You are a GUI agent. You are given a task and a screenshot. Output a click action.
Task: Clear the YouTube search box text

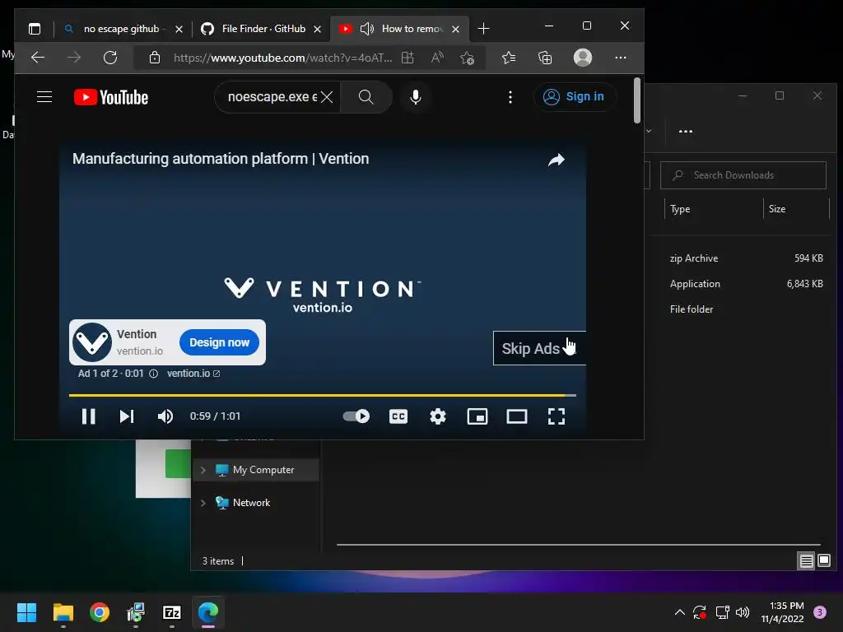click(327, 97)
